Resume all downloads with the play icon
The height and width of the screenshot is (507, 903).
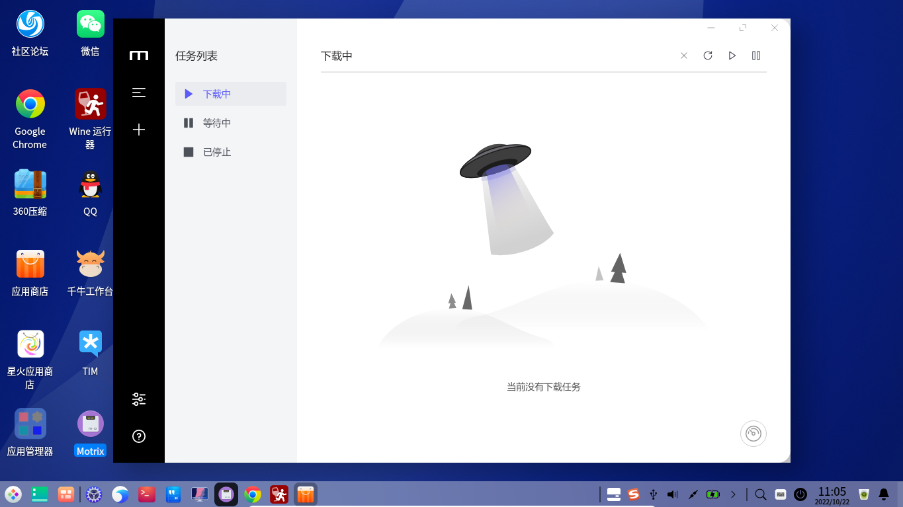pos(732,56)
